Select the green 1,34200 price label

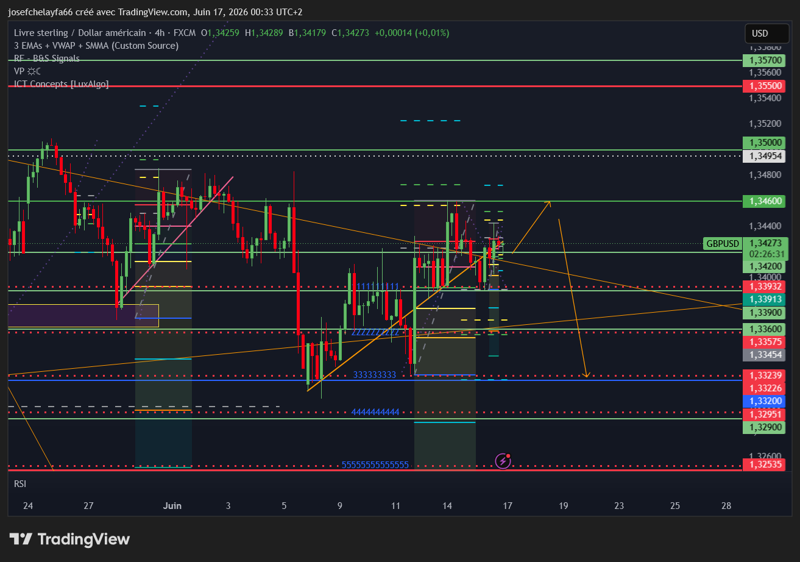pyautogui.click(x=763, y=266)
